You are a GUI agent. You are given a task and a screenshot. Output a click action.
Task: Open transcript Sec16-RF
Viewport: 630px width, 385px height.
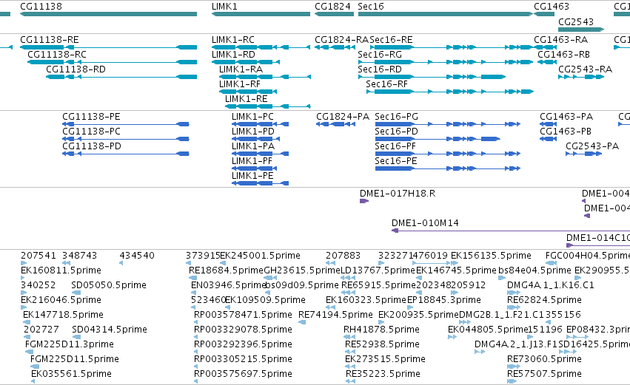pos(386,84)
